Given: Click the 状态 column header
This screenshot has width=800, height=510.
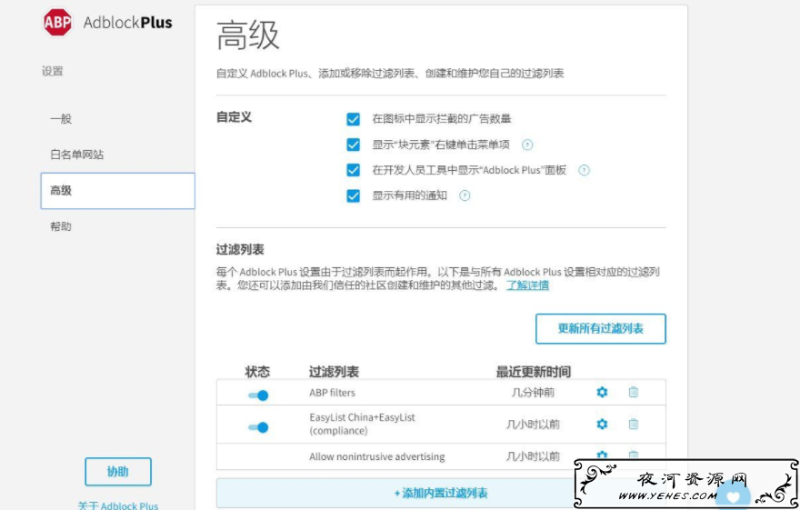Looking at the screenshot, I should pyautogui.click(x=257, y=372).
